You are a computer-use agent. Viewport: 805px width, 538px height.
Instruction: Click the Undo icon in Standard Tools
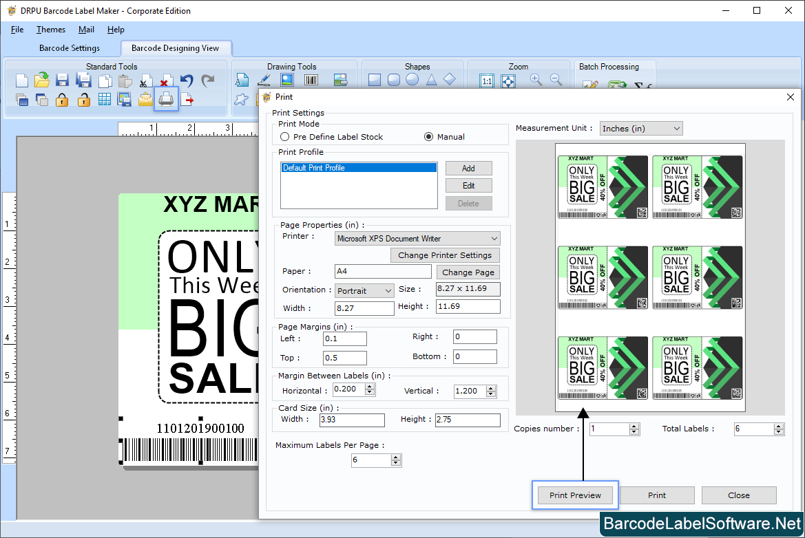186,80
